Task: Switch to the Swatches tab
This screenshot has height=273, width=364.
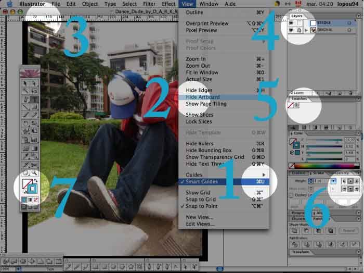Action: pyautogui.click(x=299, y=98)
